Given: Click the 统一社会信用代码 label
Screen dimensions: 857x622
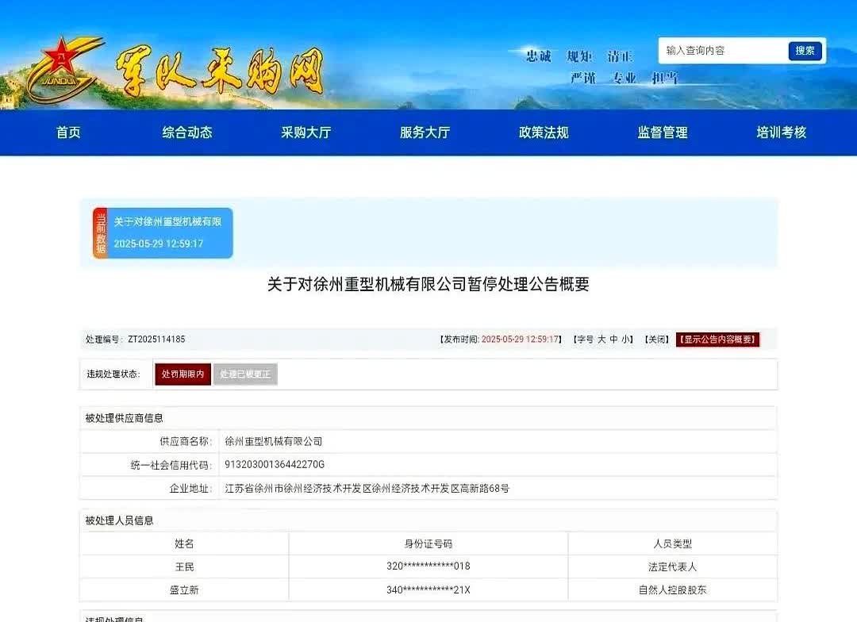Looking at the screenshot, I should [171, 465].
